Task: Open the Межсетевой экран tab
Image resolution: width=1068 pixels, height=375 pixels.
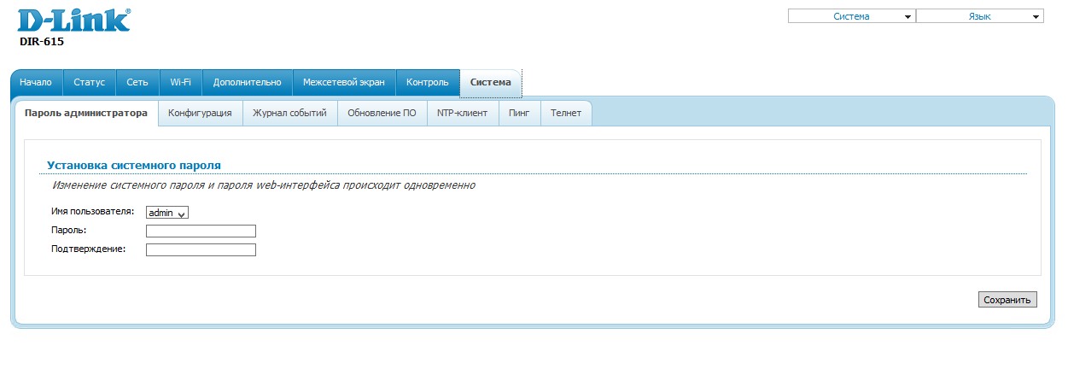Action: pyautogui.click(x=344, y=82)
